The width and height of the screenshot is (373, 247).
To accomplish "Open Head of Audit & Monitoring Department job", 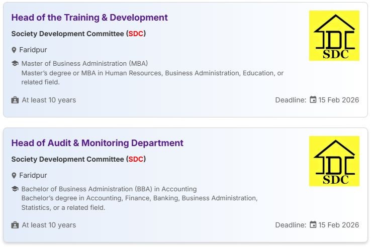I will tap(97, 143).
